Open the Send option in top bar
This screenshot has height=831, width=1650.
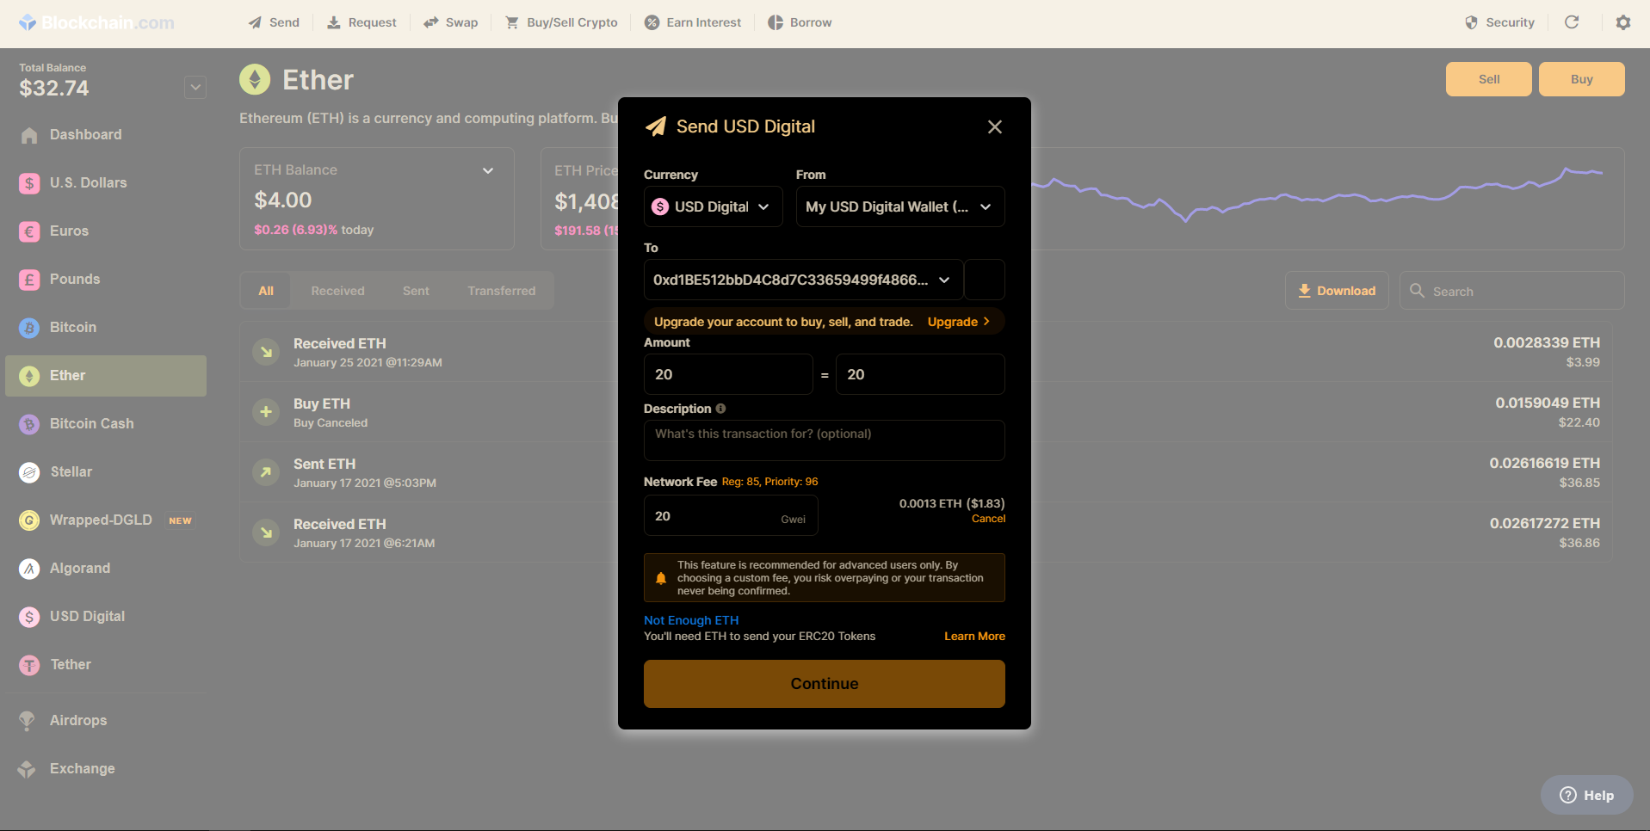pyautogui.click(x=274, y=22)
